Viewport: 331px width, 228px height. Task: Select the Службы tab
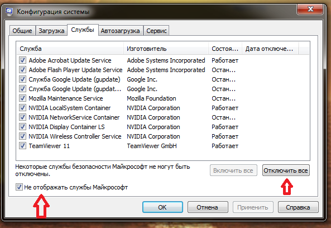tap(83, 30)
